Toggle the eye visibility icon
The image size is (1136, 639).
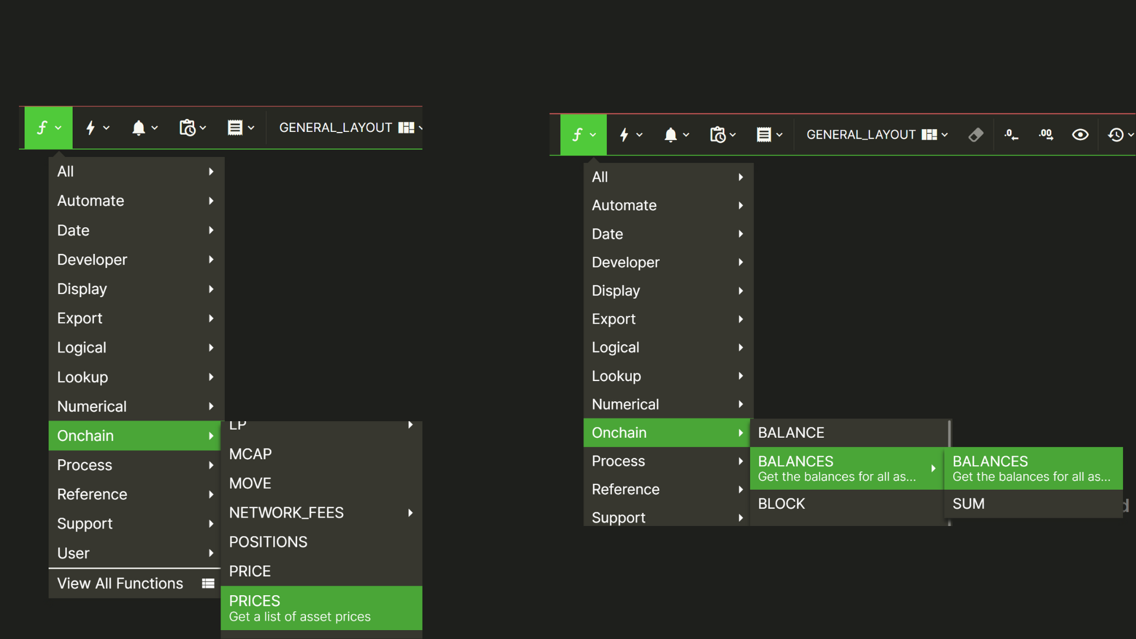pos(1080,135)
